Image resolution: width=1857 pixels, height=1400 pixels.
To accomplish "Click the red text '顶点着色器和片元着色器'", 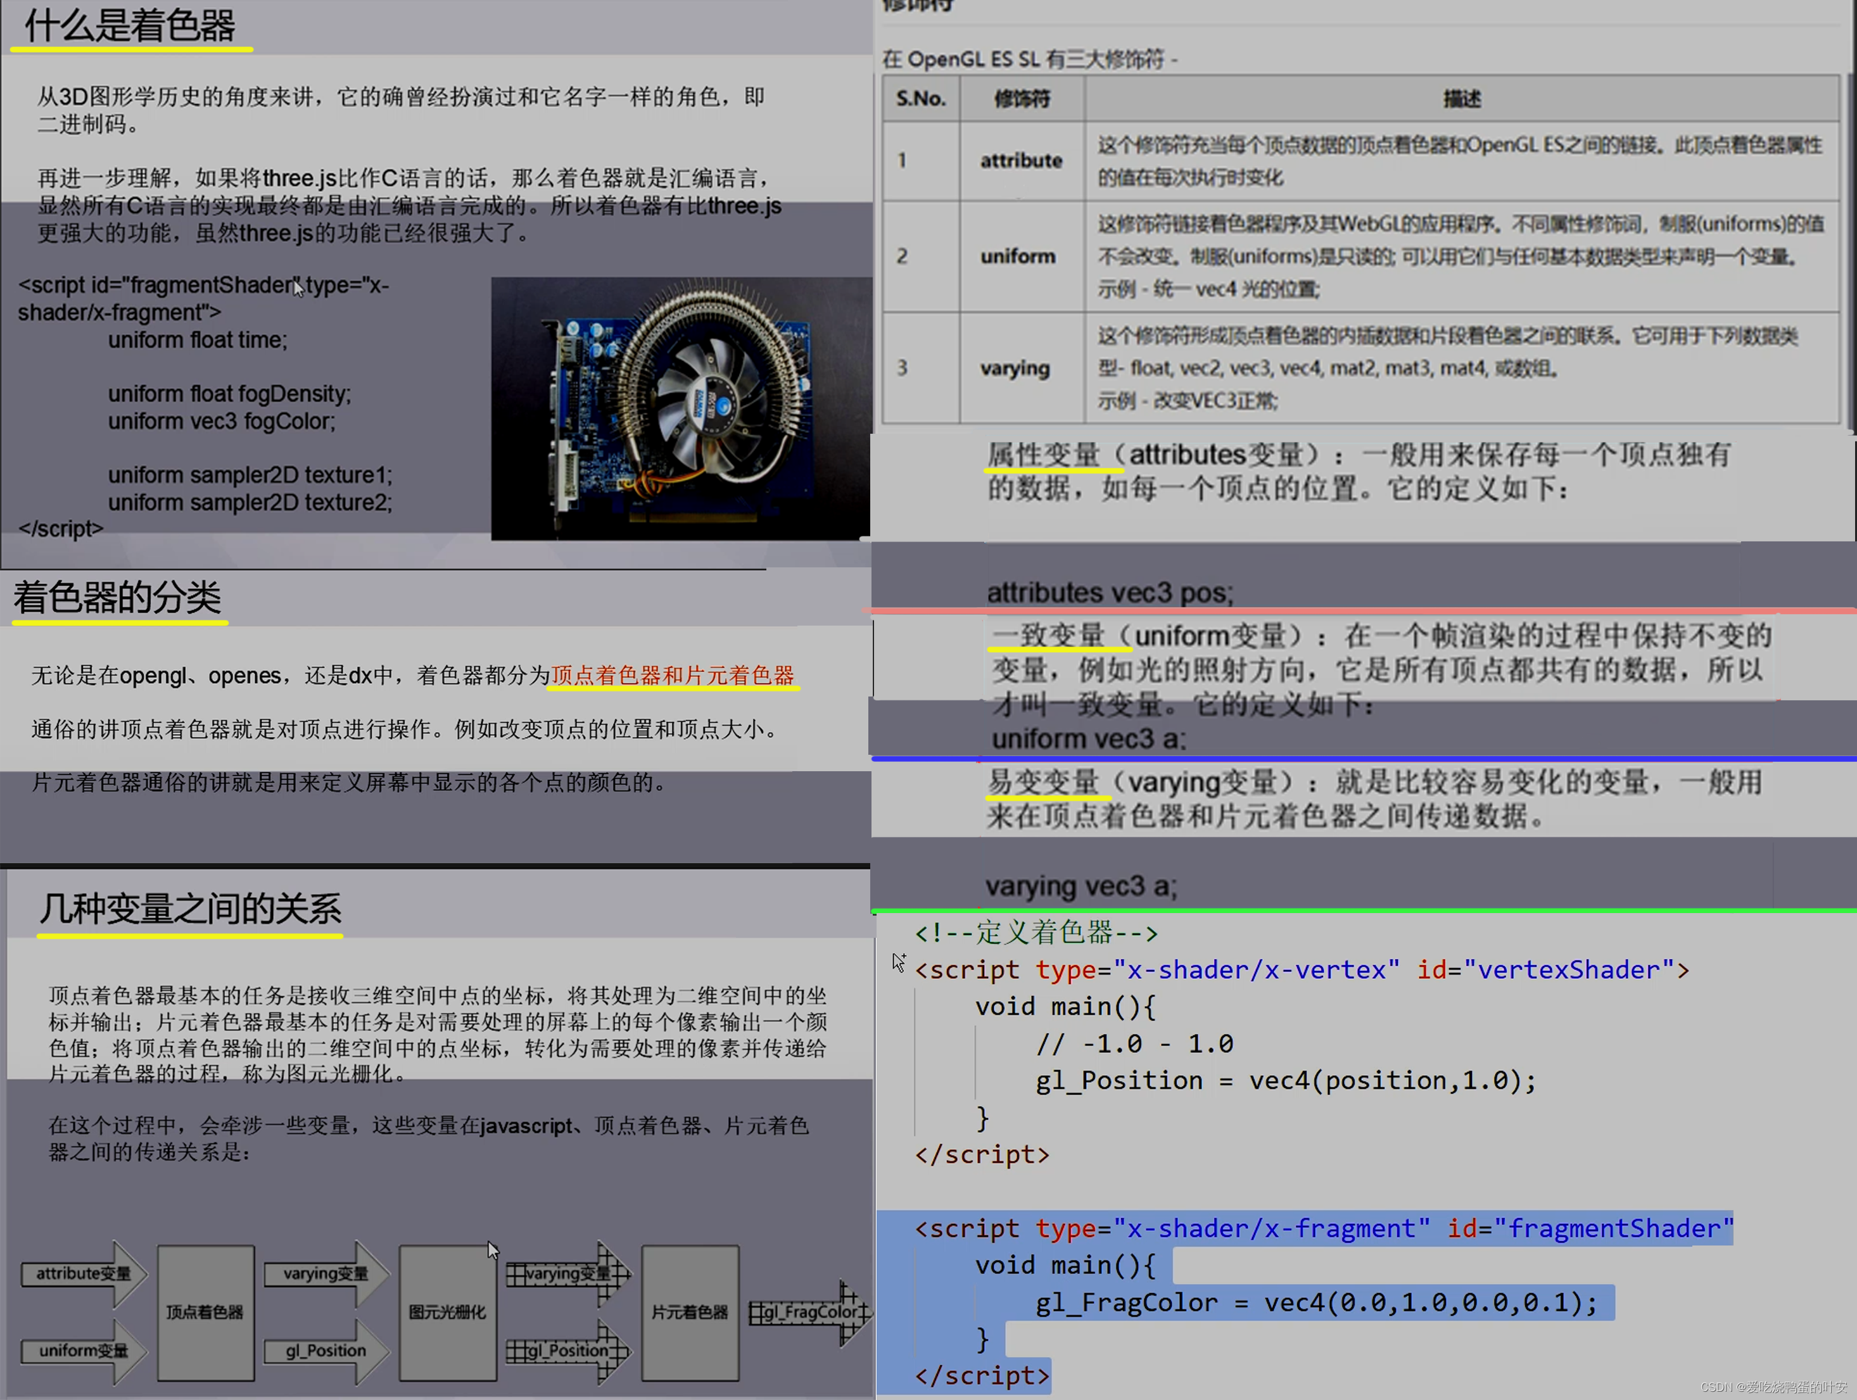I will pos(673,675).
